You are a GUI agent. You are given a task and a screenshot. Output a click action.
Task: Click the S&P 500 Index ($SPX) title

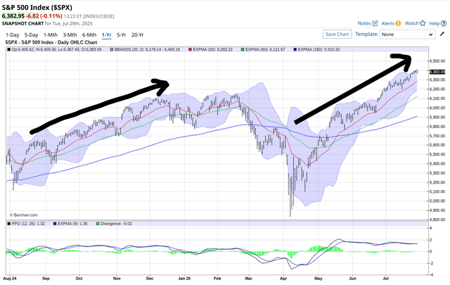tap(37, 8)
